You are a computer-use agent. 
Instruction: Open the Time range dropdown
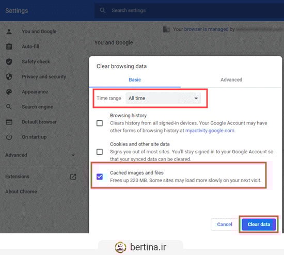click(163, 99)
